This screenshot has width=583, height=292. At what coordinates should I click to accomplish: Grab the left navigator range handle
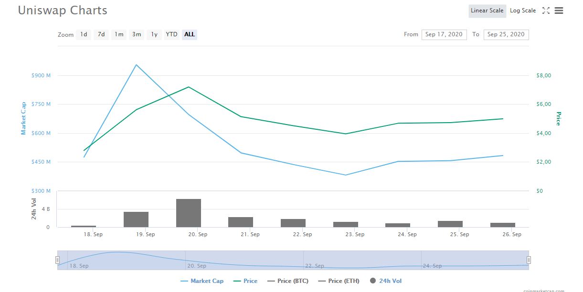tap(57, 260)
